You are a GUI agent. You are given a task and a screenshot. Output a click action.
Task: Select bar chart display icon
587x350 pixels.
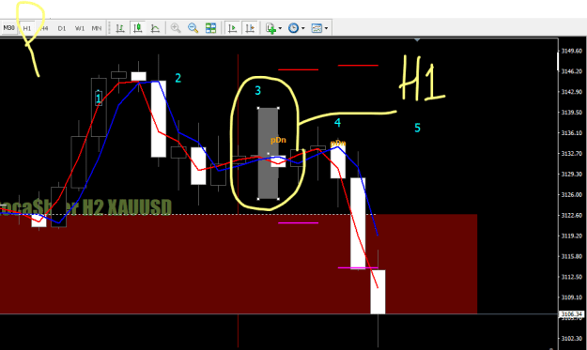pos(120,28)
